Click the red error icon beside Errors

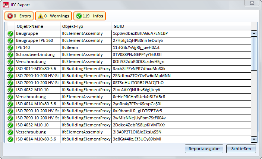[10, 16]
